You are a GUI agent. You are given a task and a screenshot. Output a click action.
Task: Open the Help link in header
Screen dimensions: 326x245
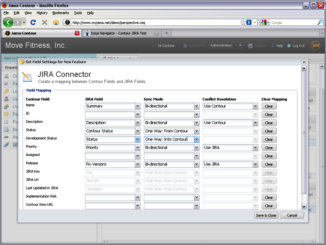[x=280, y=46]
